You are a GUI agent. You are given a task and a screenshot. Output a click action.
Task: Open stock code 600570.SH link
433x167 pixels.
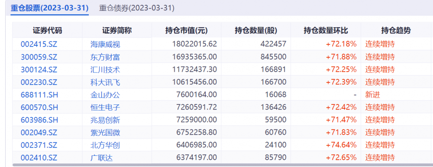(39, 107)
